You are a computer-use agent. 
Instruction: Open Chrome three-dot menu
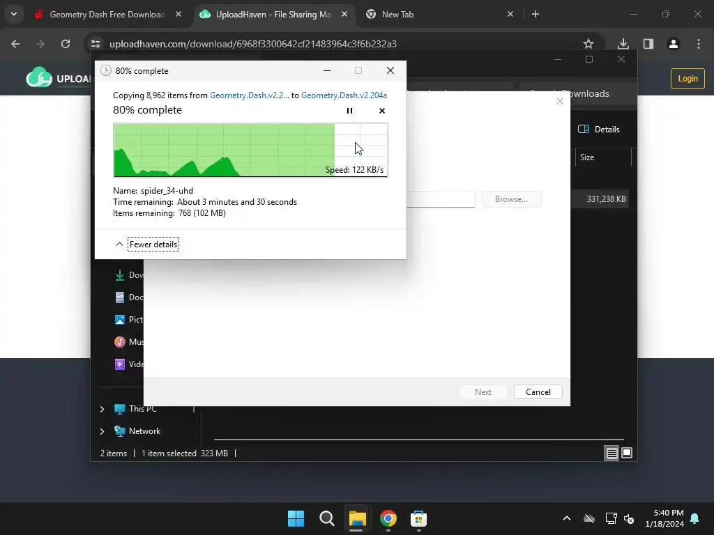699,44
